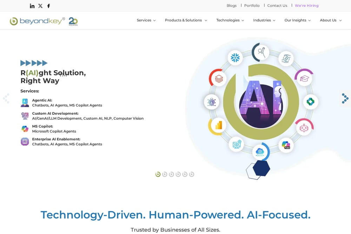Click the security shield icon in the wheel
The image size is (351, 234).
[x=211, y=102]
